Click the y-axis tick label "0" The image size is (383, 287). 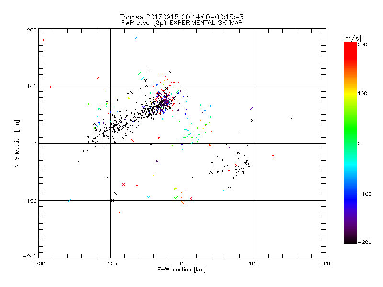pos(34,143)
